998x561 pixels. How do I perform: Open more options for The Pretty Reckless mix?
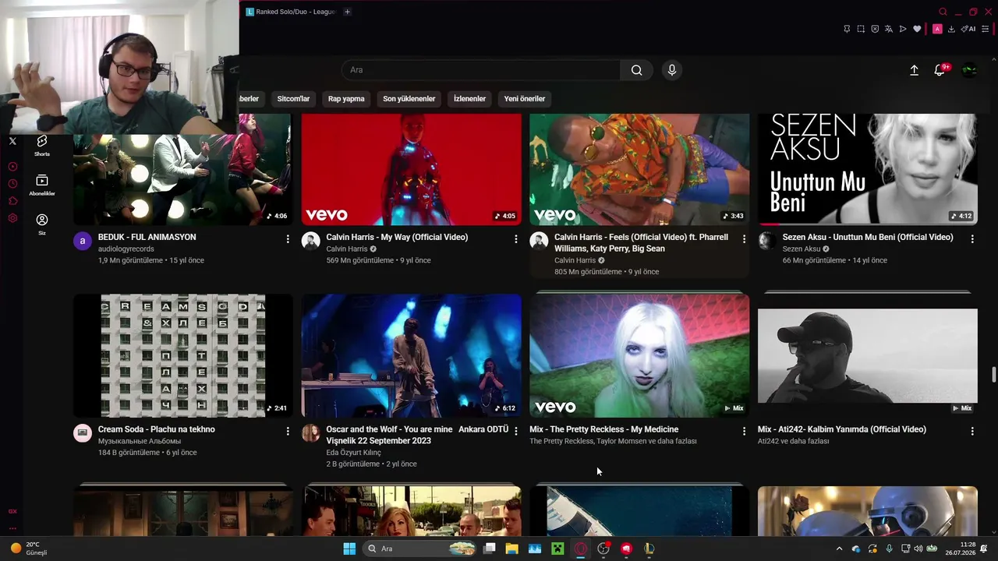click(744, 431)
